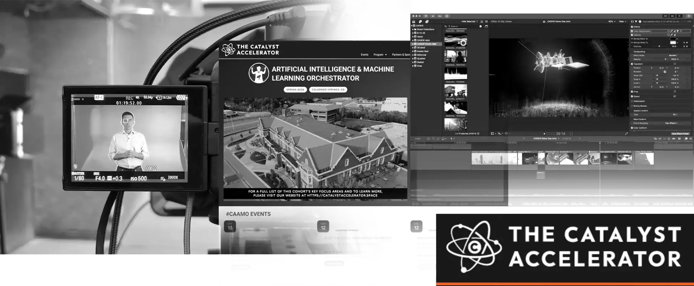Select the CADEW Promo Reel event
The height and width of the screenshot is (286, 694).
427,44
